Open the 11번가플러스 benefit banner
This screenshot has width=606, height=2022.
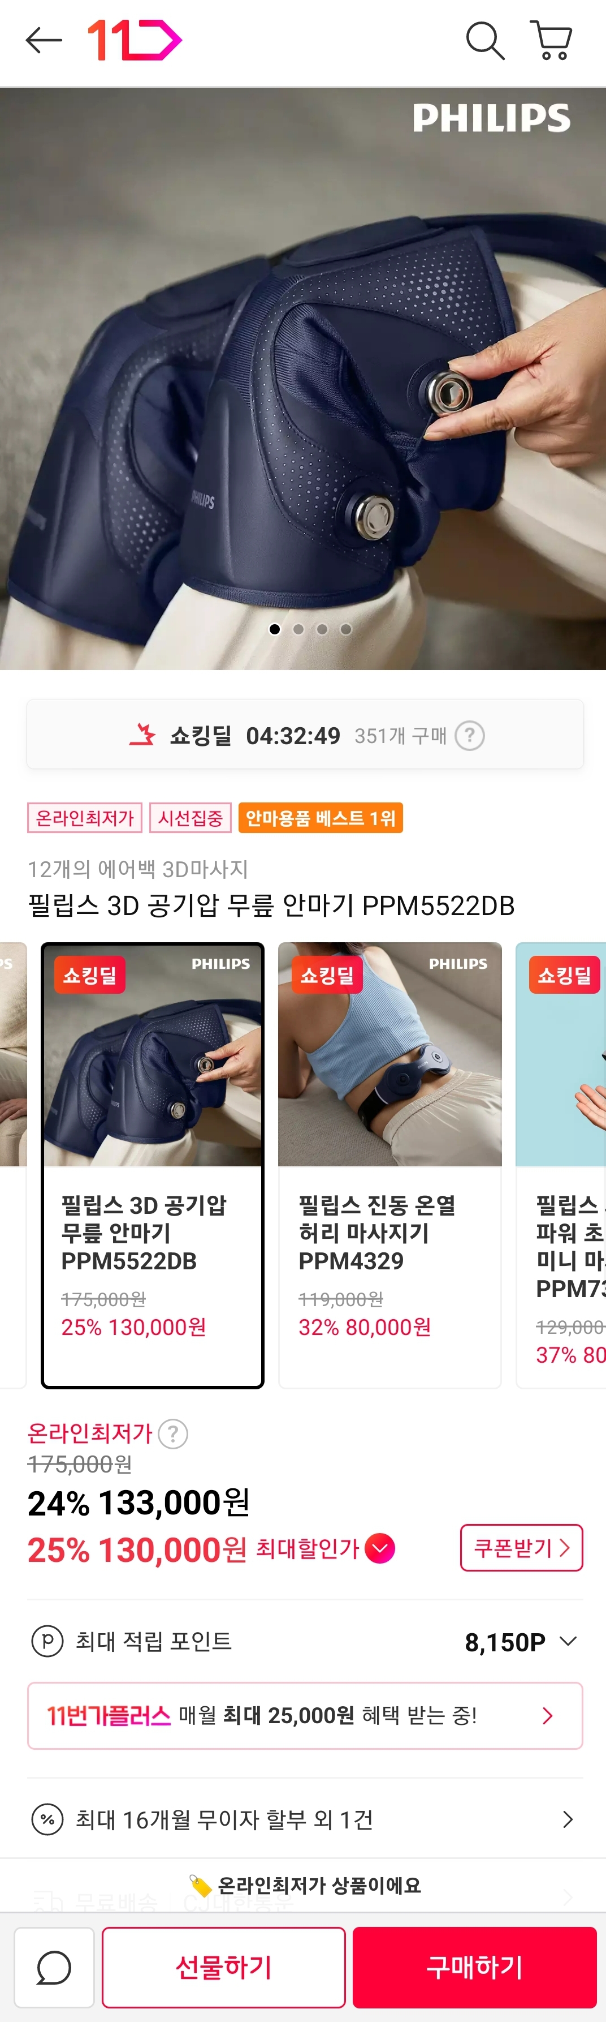[305, 1715]
